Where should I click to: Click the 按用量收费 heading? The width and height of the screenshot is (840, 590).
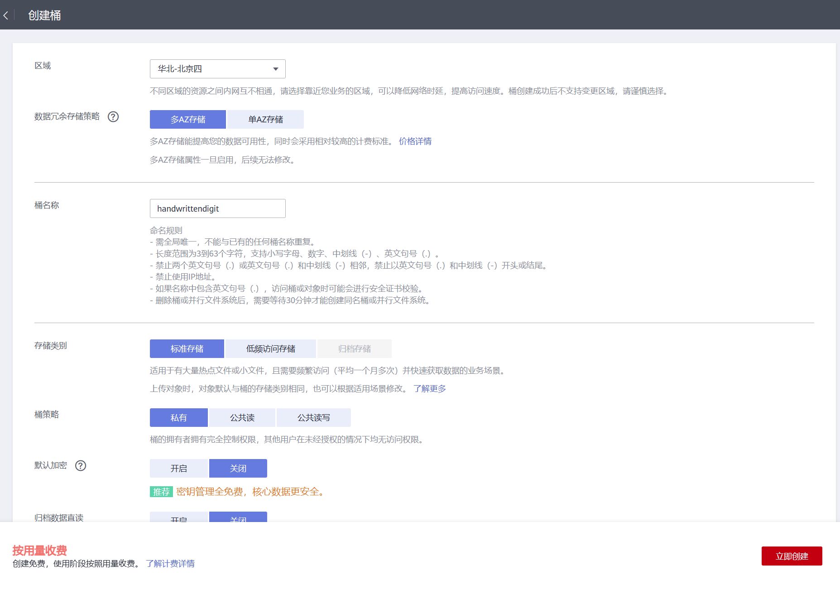pyautogui.click(x=40, y=551)
